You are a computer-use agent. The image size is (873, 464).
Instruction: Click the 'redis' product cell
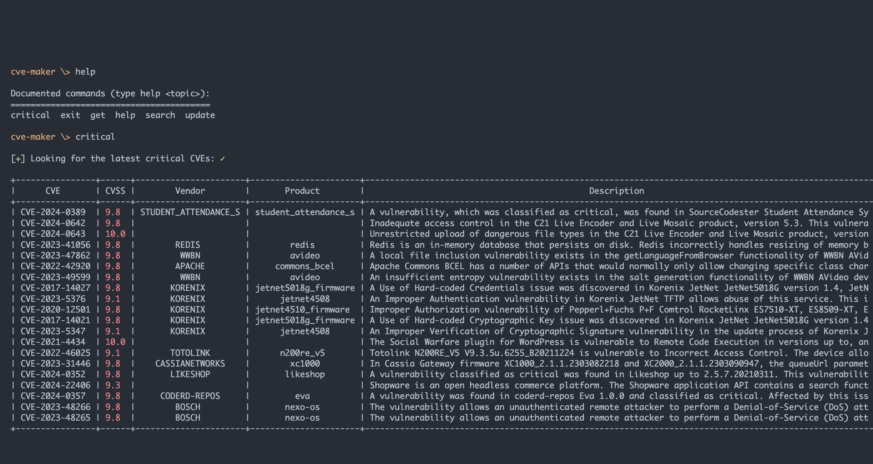coord(302,245)
